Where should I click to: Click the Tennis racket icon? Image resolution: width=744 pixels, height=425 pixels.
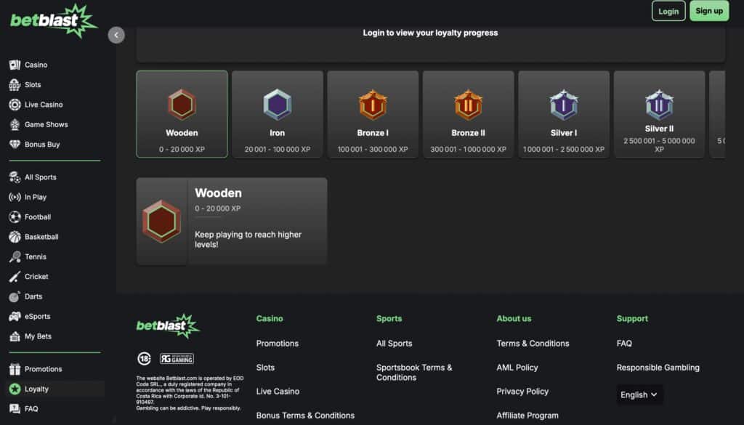(15, 256)
